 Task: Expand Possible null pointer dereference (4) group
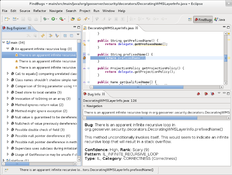tap(8, 136)
